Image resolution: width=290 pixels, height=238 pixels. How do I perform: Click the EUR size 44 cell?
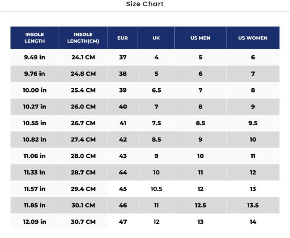tap(123, 172)
